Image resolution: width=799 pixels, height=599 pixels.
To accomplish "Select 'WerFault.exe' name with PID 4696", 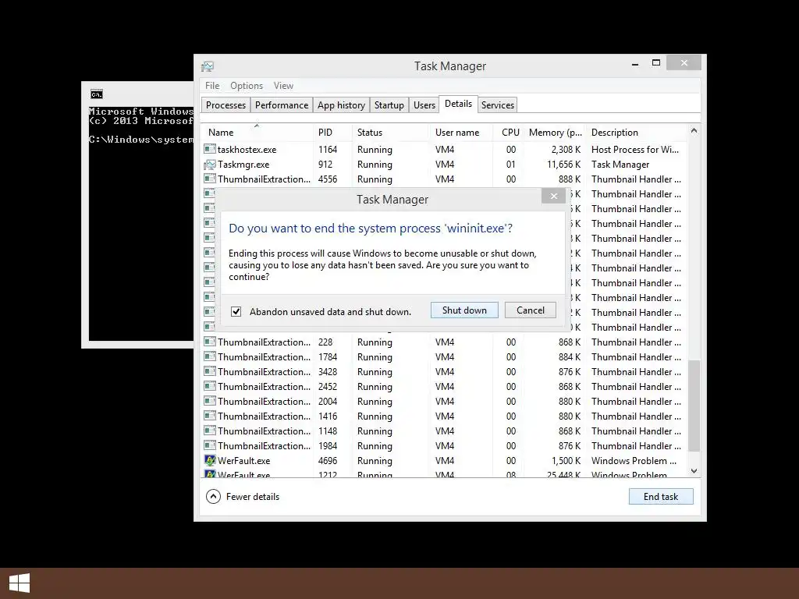I will click(x=243, y=461).
